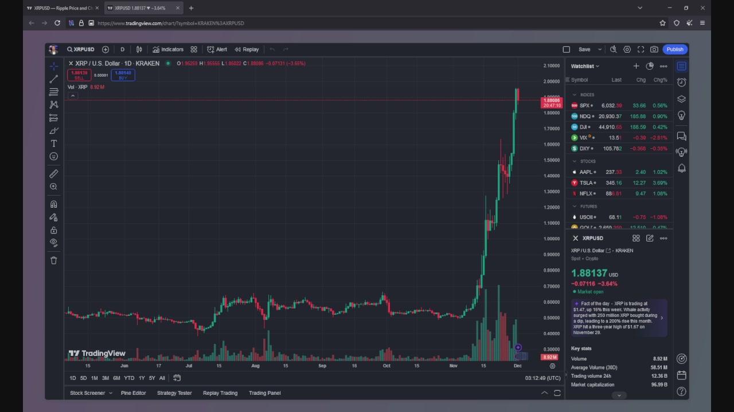Open the Fibonacci/gann tools icon
The height and width of the screenshot is (412, 734).
[x=53, y=92]
